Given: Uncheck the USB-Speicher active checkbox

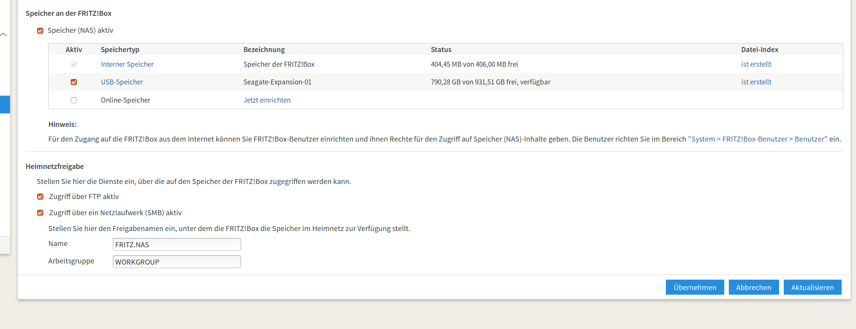Looking at the screenshot, I should point(74,82).
